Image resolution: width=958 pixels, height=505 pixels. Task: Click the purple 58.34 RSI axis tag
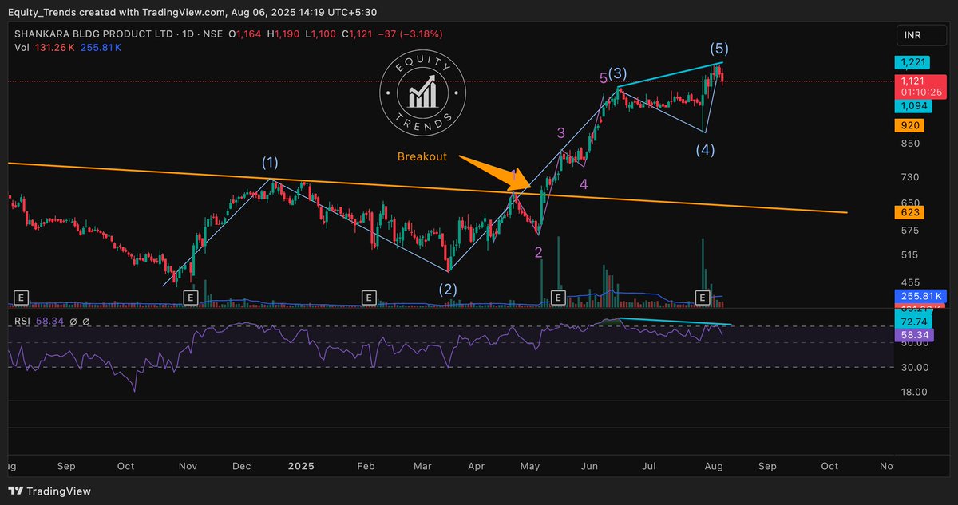pyautogui.click(x=912, y=334)
